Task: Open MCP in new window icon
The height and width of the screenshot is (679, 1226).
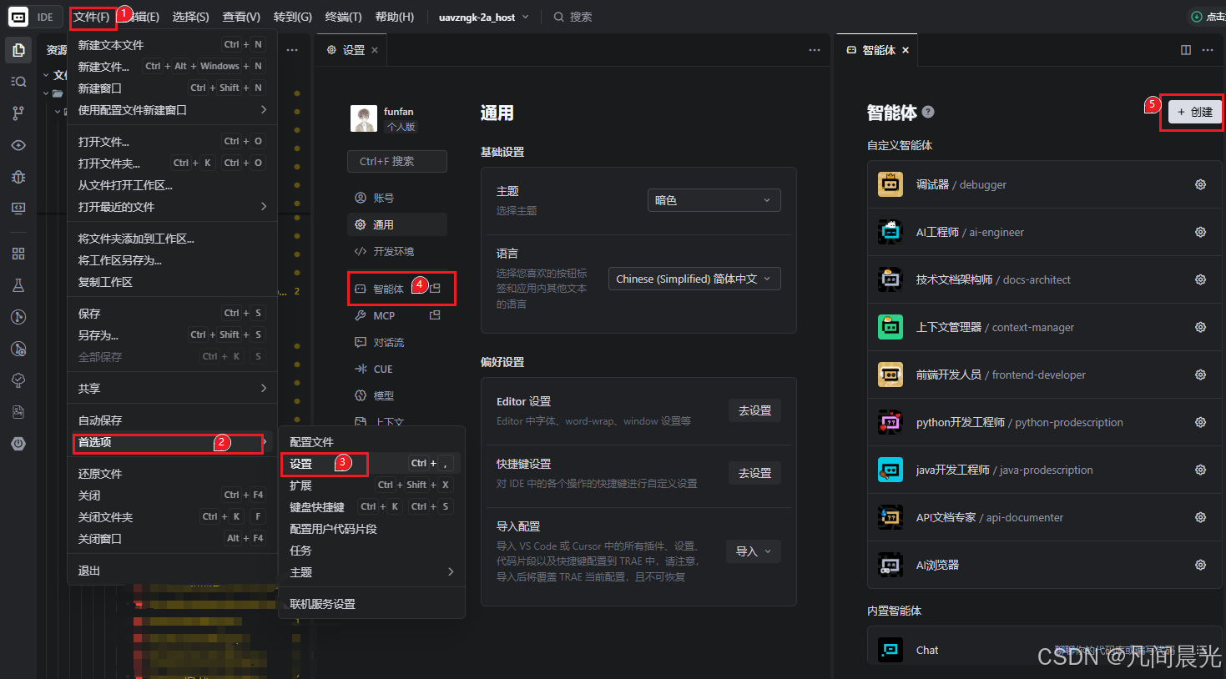Action: (x=435, y=315)
